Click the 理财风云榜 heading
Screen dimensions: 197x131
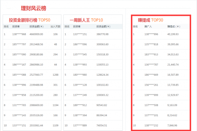click(33, 8)
